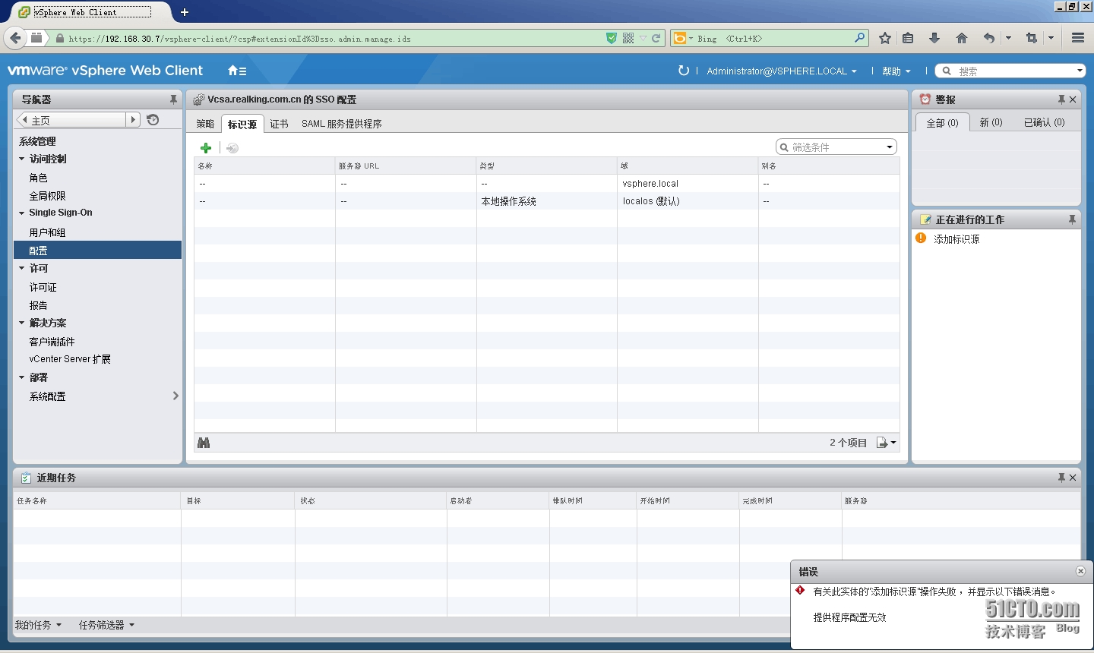Open the export list icon menu
The width and height of the screenshot is (1094, 653).
point(887,443)
